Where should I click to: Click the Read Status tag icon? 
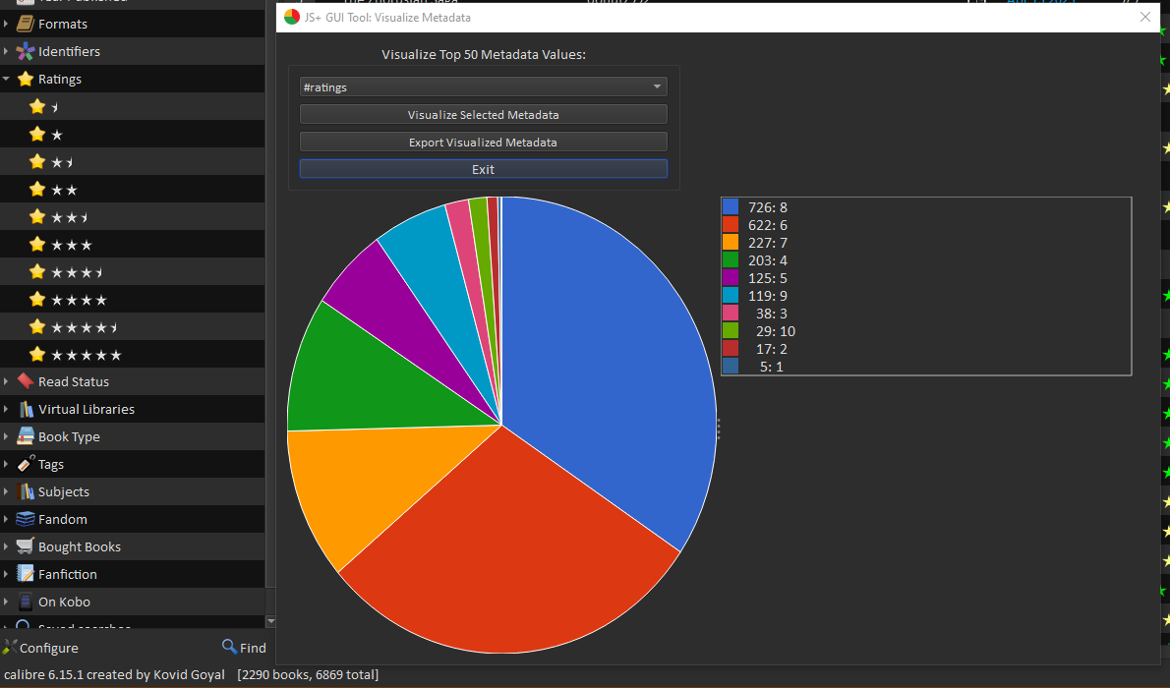coord(26,381)
